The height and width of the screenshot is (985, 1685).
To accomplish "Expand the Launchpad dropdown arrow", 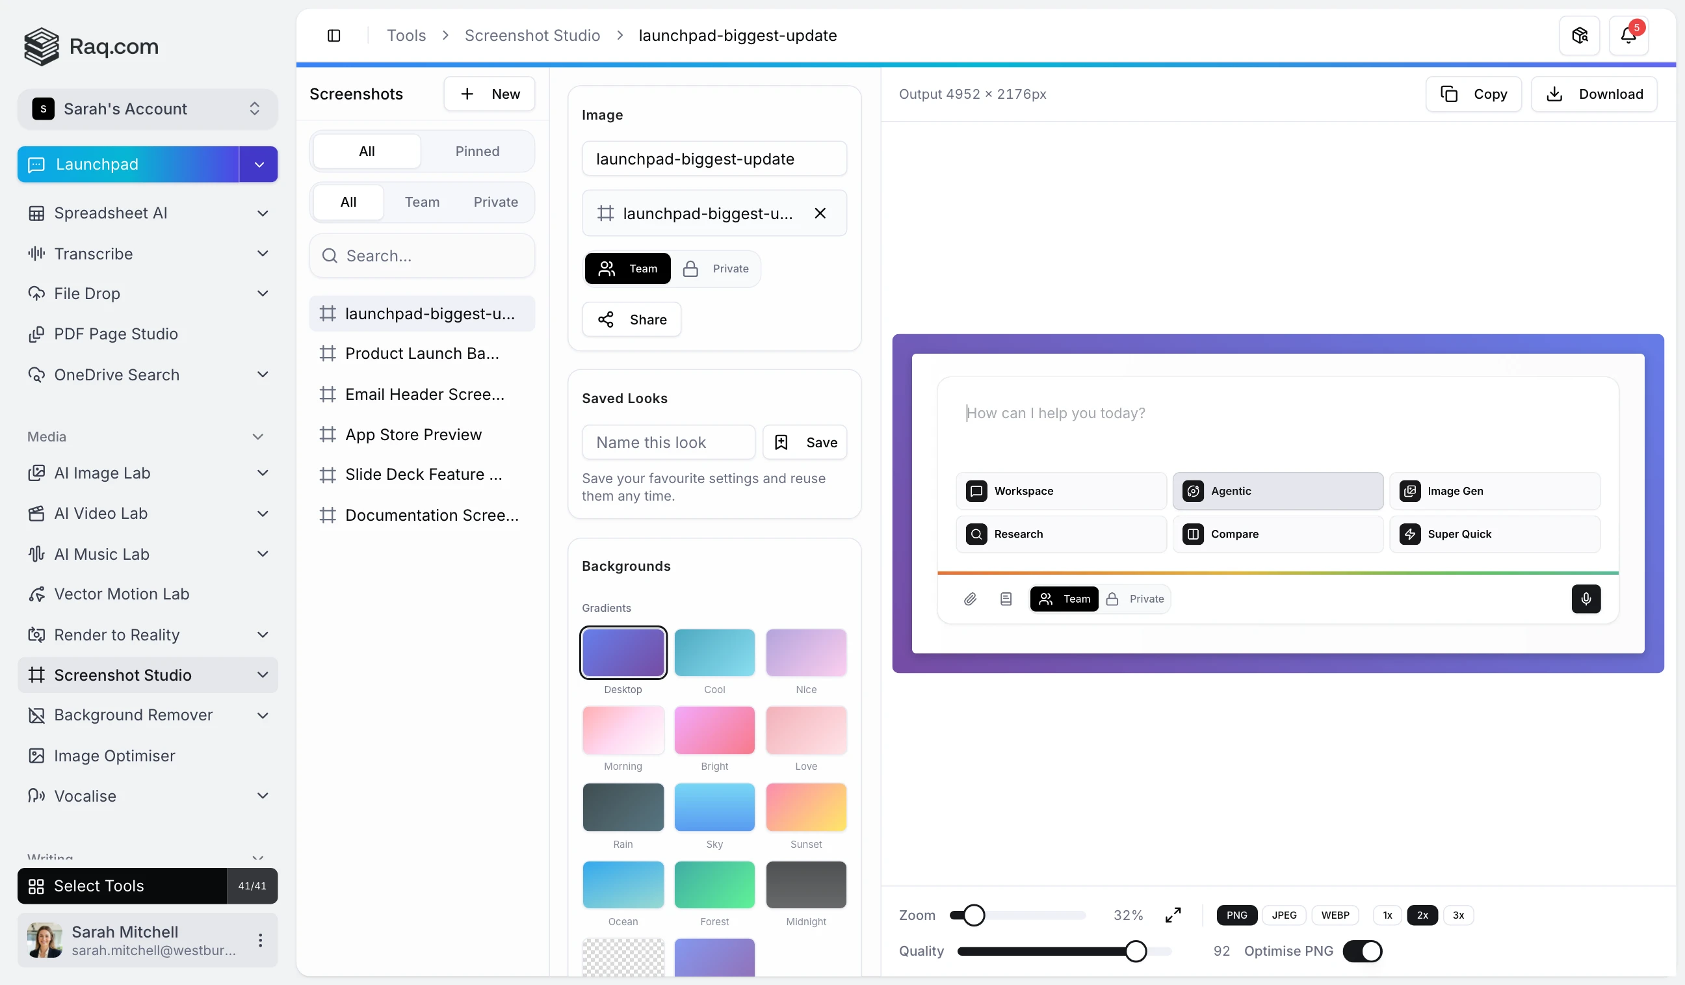I will pyautogui.click(x=258, y=164).
